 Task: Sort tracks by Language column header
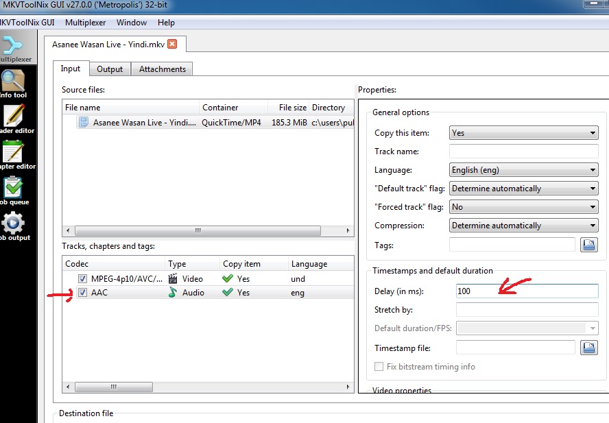(x=321, y=264)
